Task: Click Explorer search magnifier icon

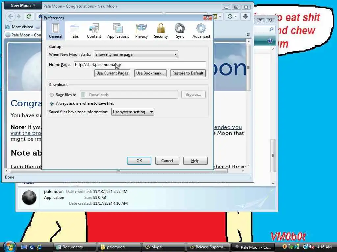Action: [272, 29]
